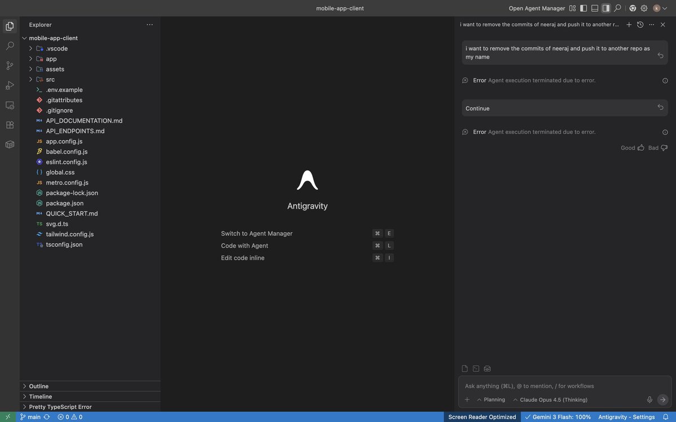Expand the Timeline section
Viewport: 676px width, 422px height.
click(90, 397)
